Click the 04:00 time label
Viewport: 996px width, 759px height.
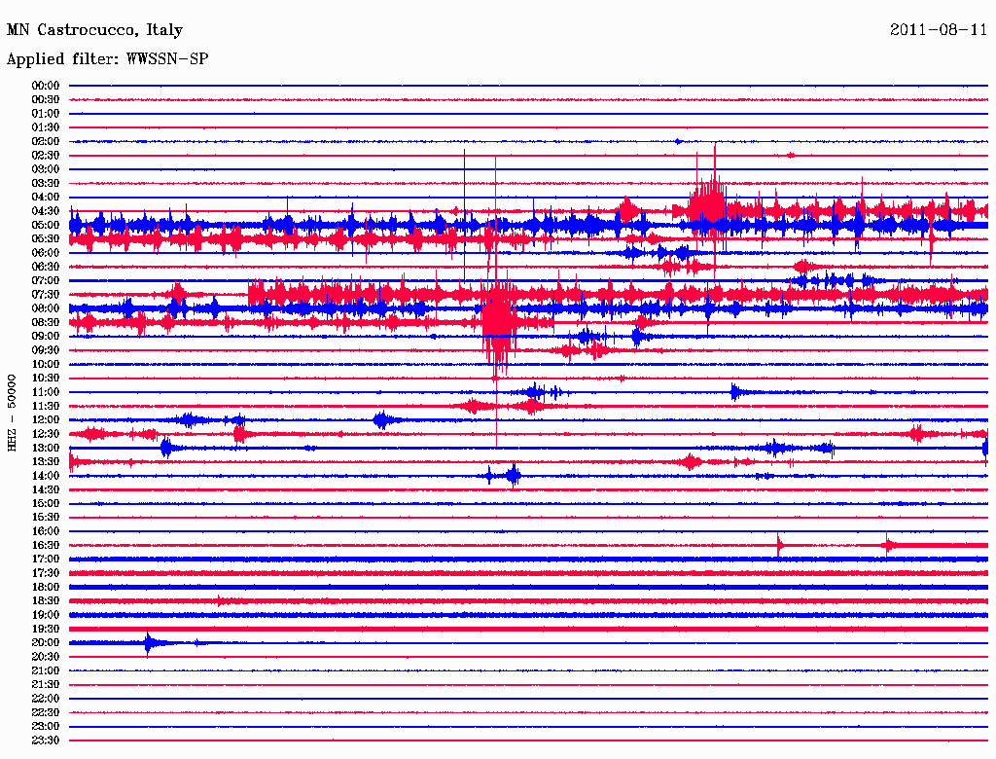46,198
